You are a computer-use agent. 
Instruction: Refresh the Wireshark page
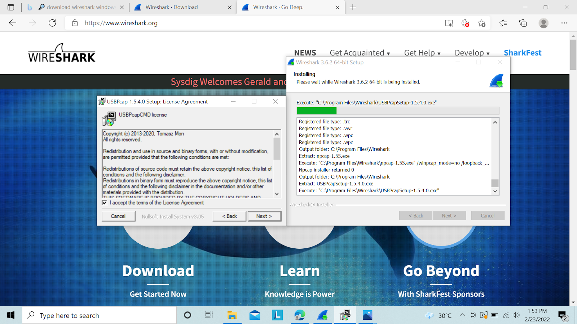click(52, 23)
